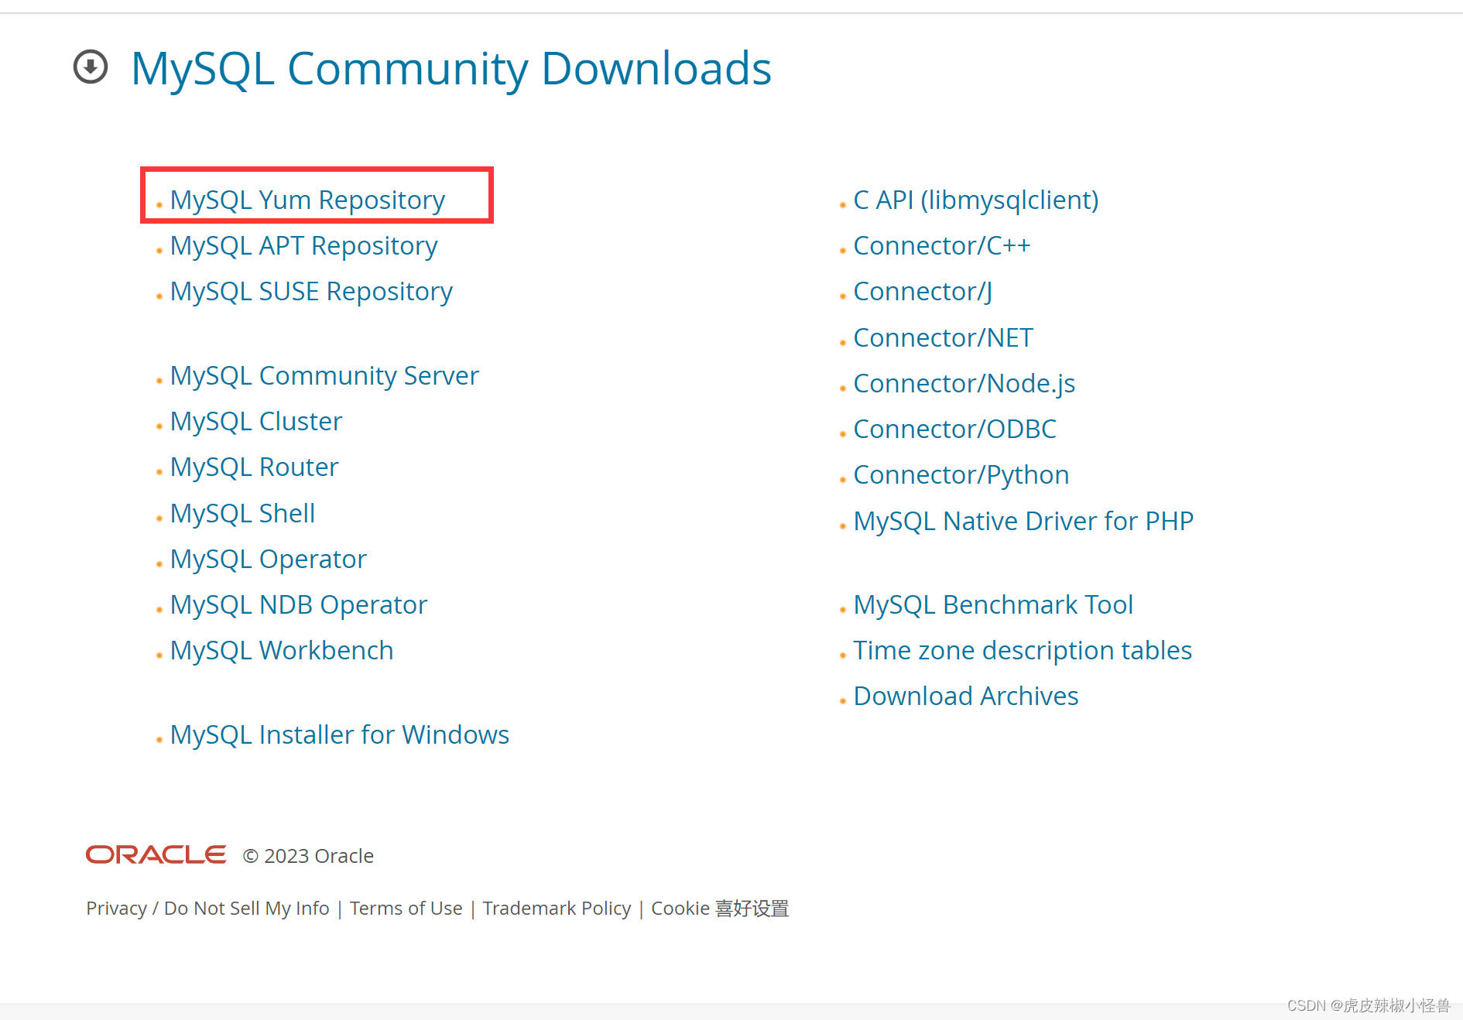Select the Connector/J link
The image size is (1463, 1020).
click(923, 291)
